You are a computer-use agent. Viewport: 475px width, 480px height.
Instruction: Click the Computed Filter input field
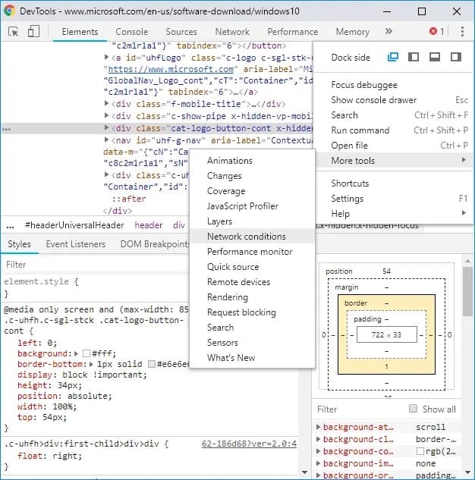(x=361, y=409)
